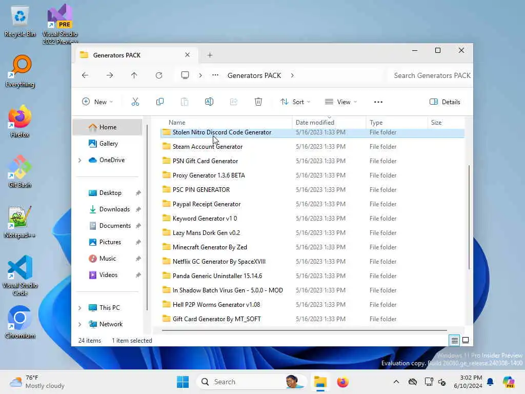Expand the Network tree node
525x394 pixels.
[79, 324]
